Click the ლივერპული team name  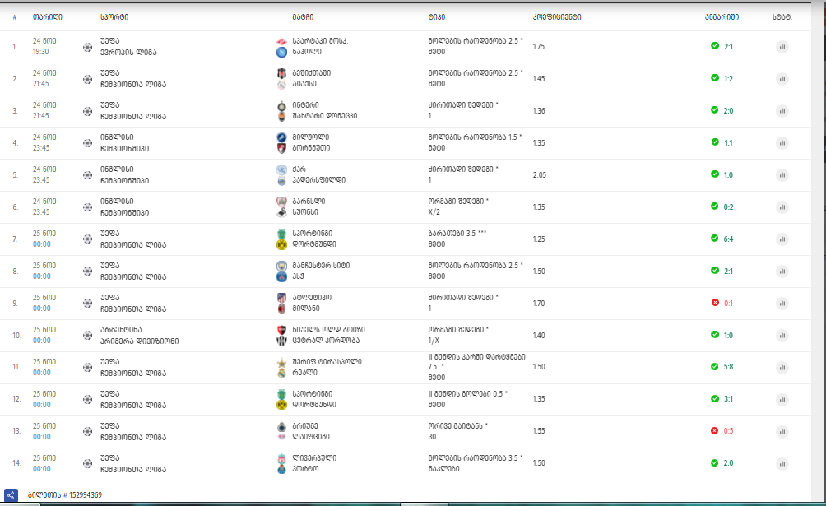point(314,458)
